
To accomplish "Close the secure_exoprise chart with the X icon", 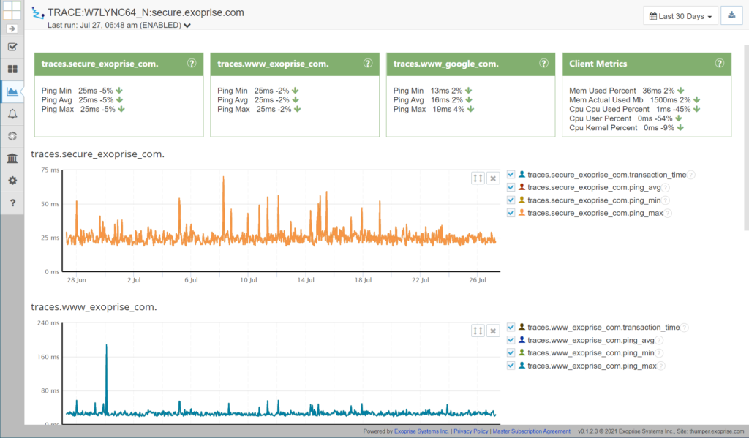I will tap(493, 178).
